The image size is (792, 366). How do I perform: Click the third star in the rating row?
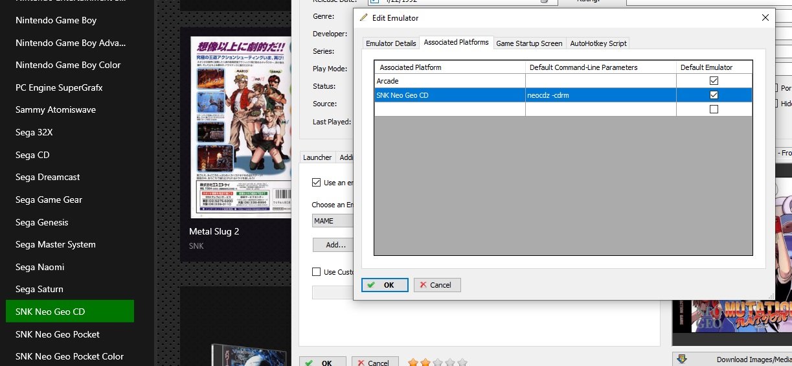437,362
